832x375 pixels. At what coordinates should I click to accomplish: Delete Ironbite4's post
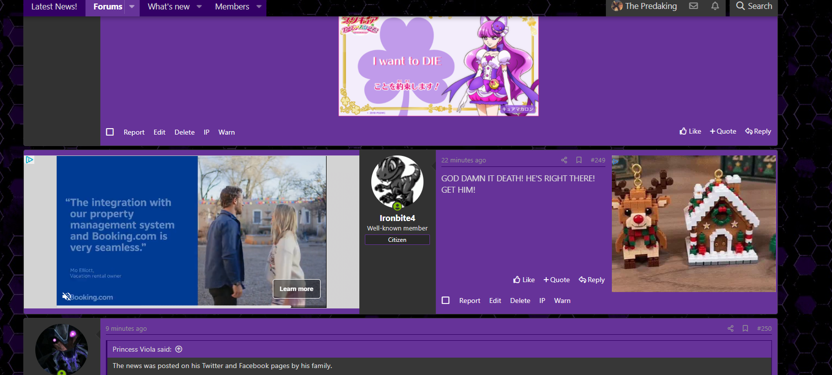pos(520,300)
